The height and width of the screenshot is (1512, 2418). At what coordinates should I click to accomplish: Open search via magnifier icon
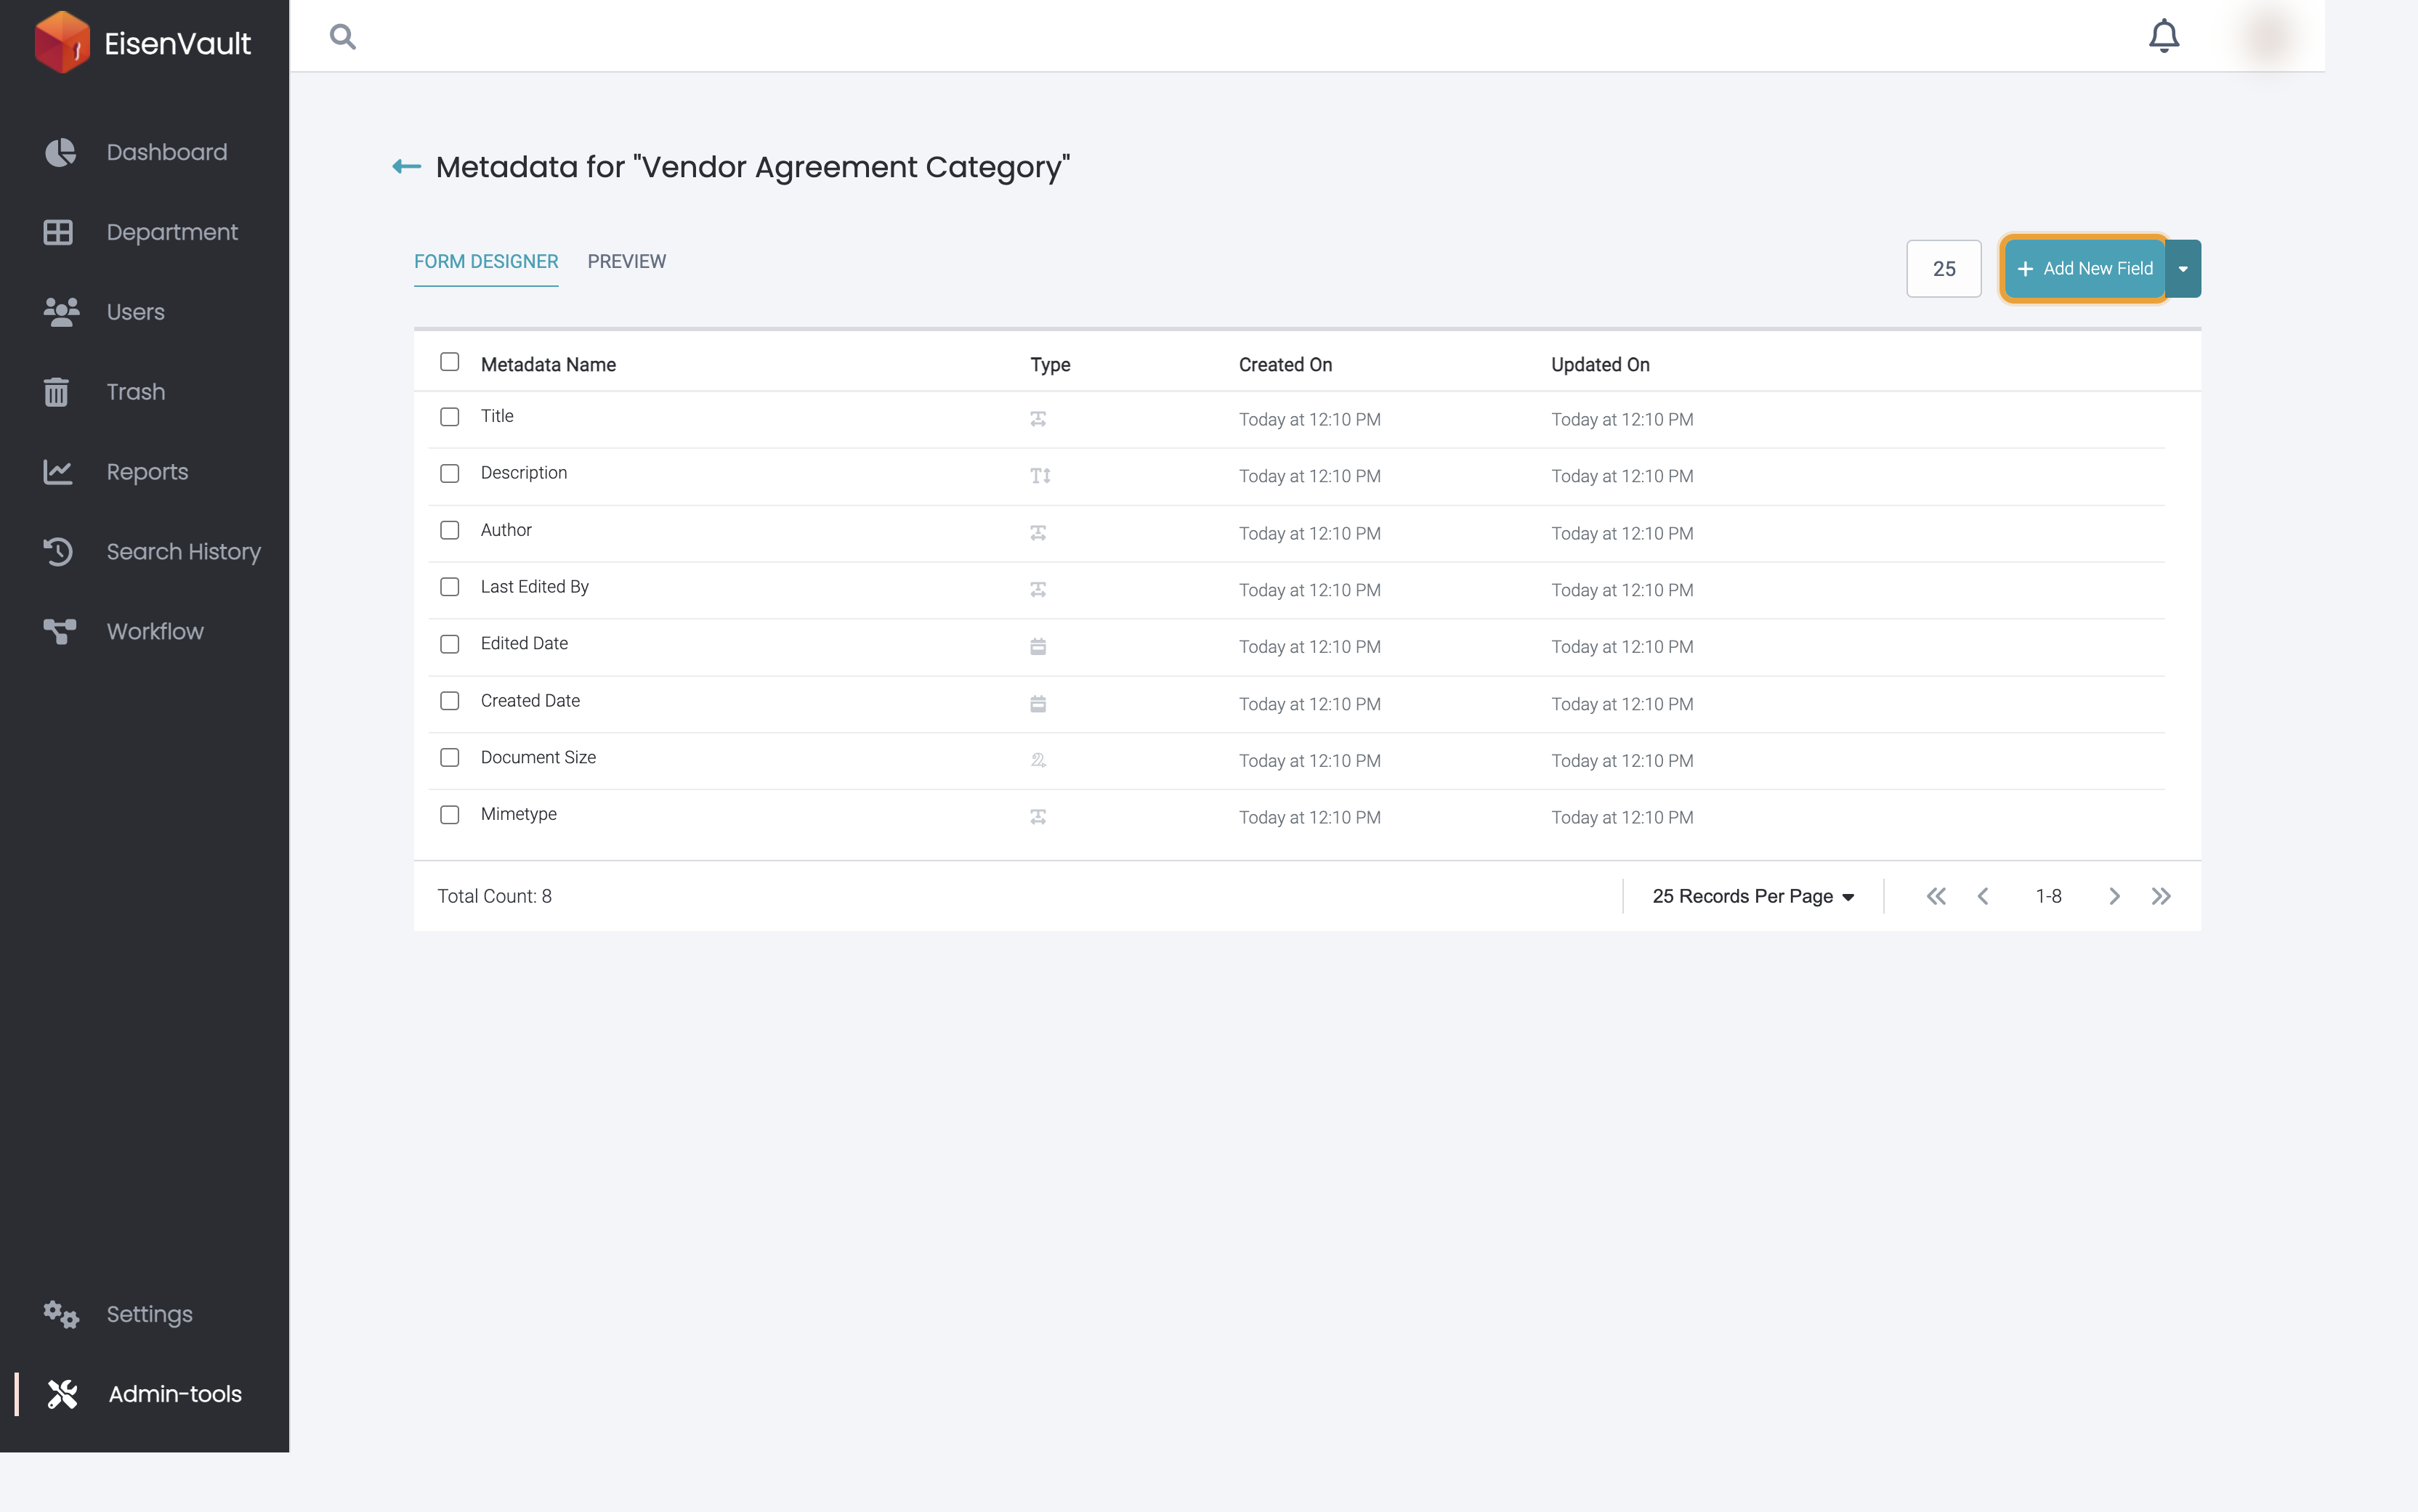[x=343, y=37]
